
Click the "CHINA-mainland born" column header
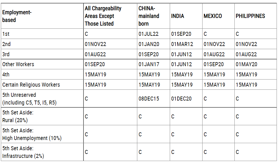149,16
